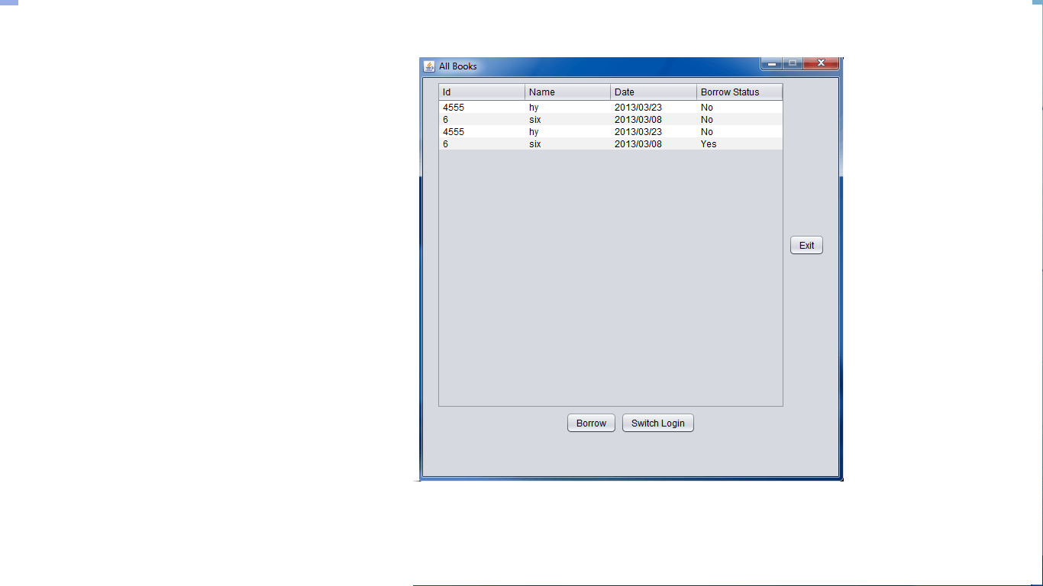
Task: Click date 2013/03/08 in second row
Action: (654, 120)
